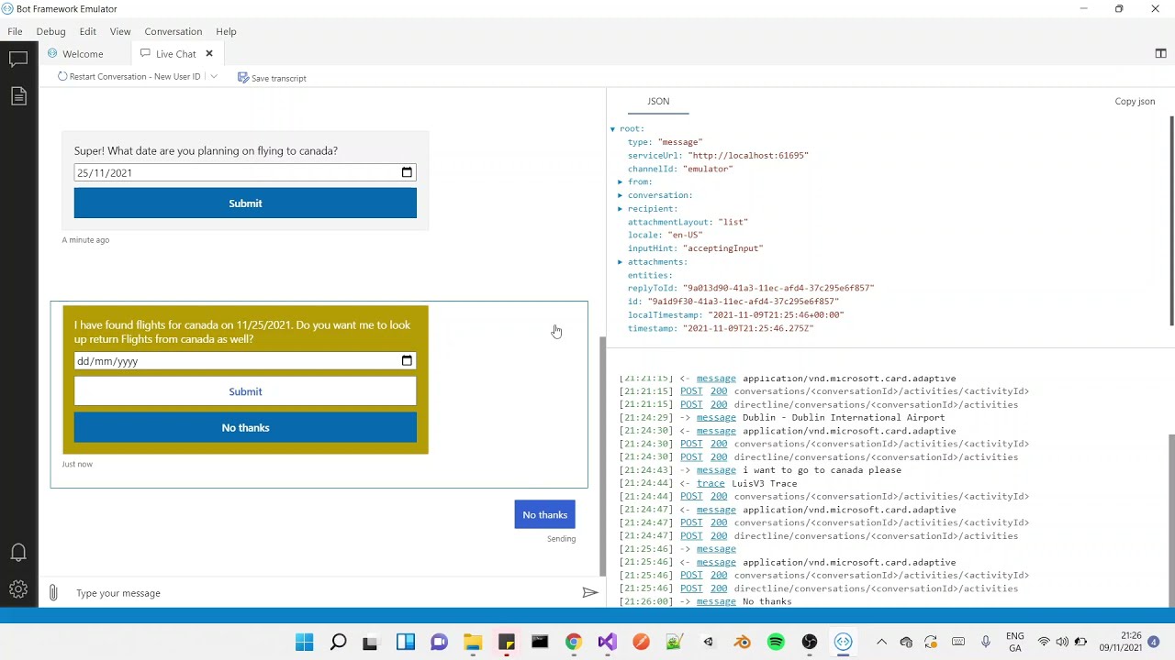Open Widgets from the taskbar

(405, 642)
